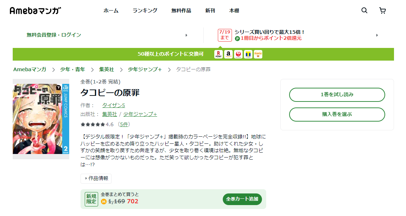The width and height of the screenshot is (406, 216).
Task: Click the Amebaマンガ logo
Action: [x=35, y=11]
